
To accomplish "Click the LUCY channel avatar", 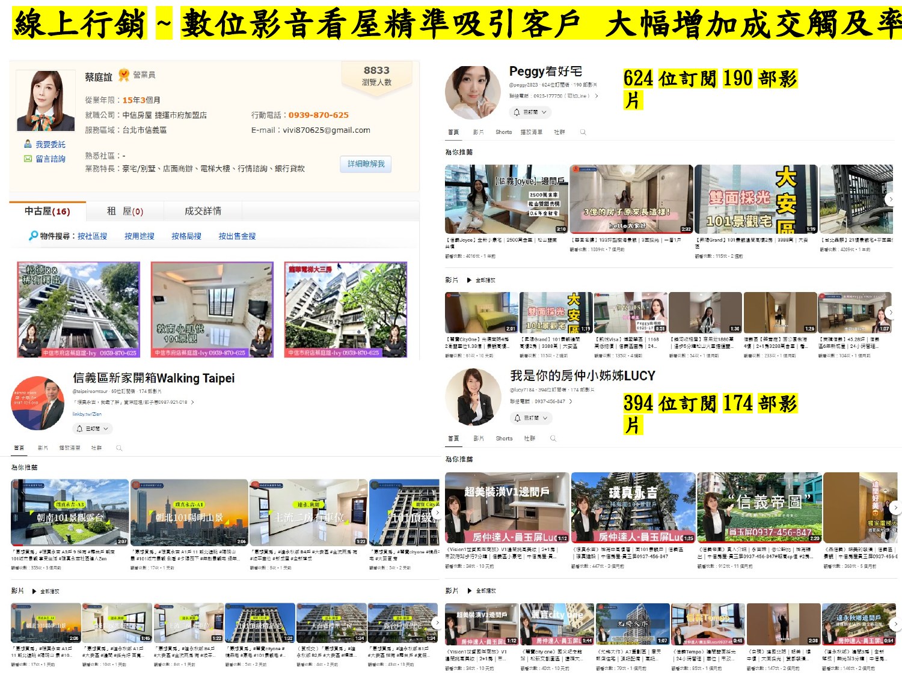I will [x=473, y=398].
